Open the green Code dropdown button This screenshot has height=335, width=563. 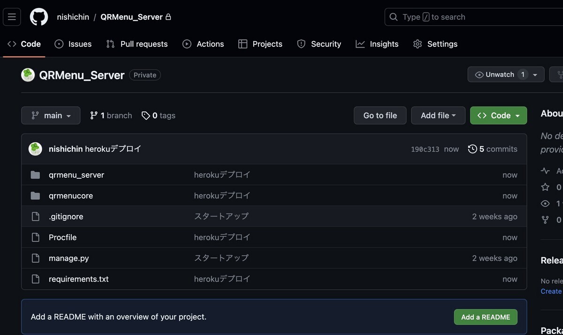(498, 116)
